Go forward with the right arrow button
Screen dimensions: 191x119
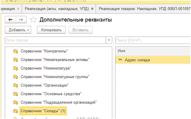tap(21, 20)
